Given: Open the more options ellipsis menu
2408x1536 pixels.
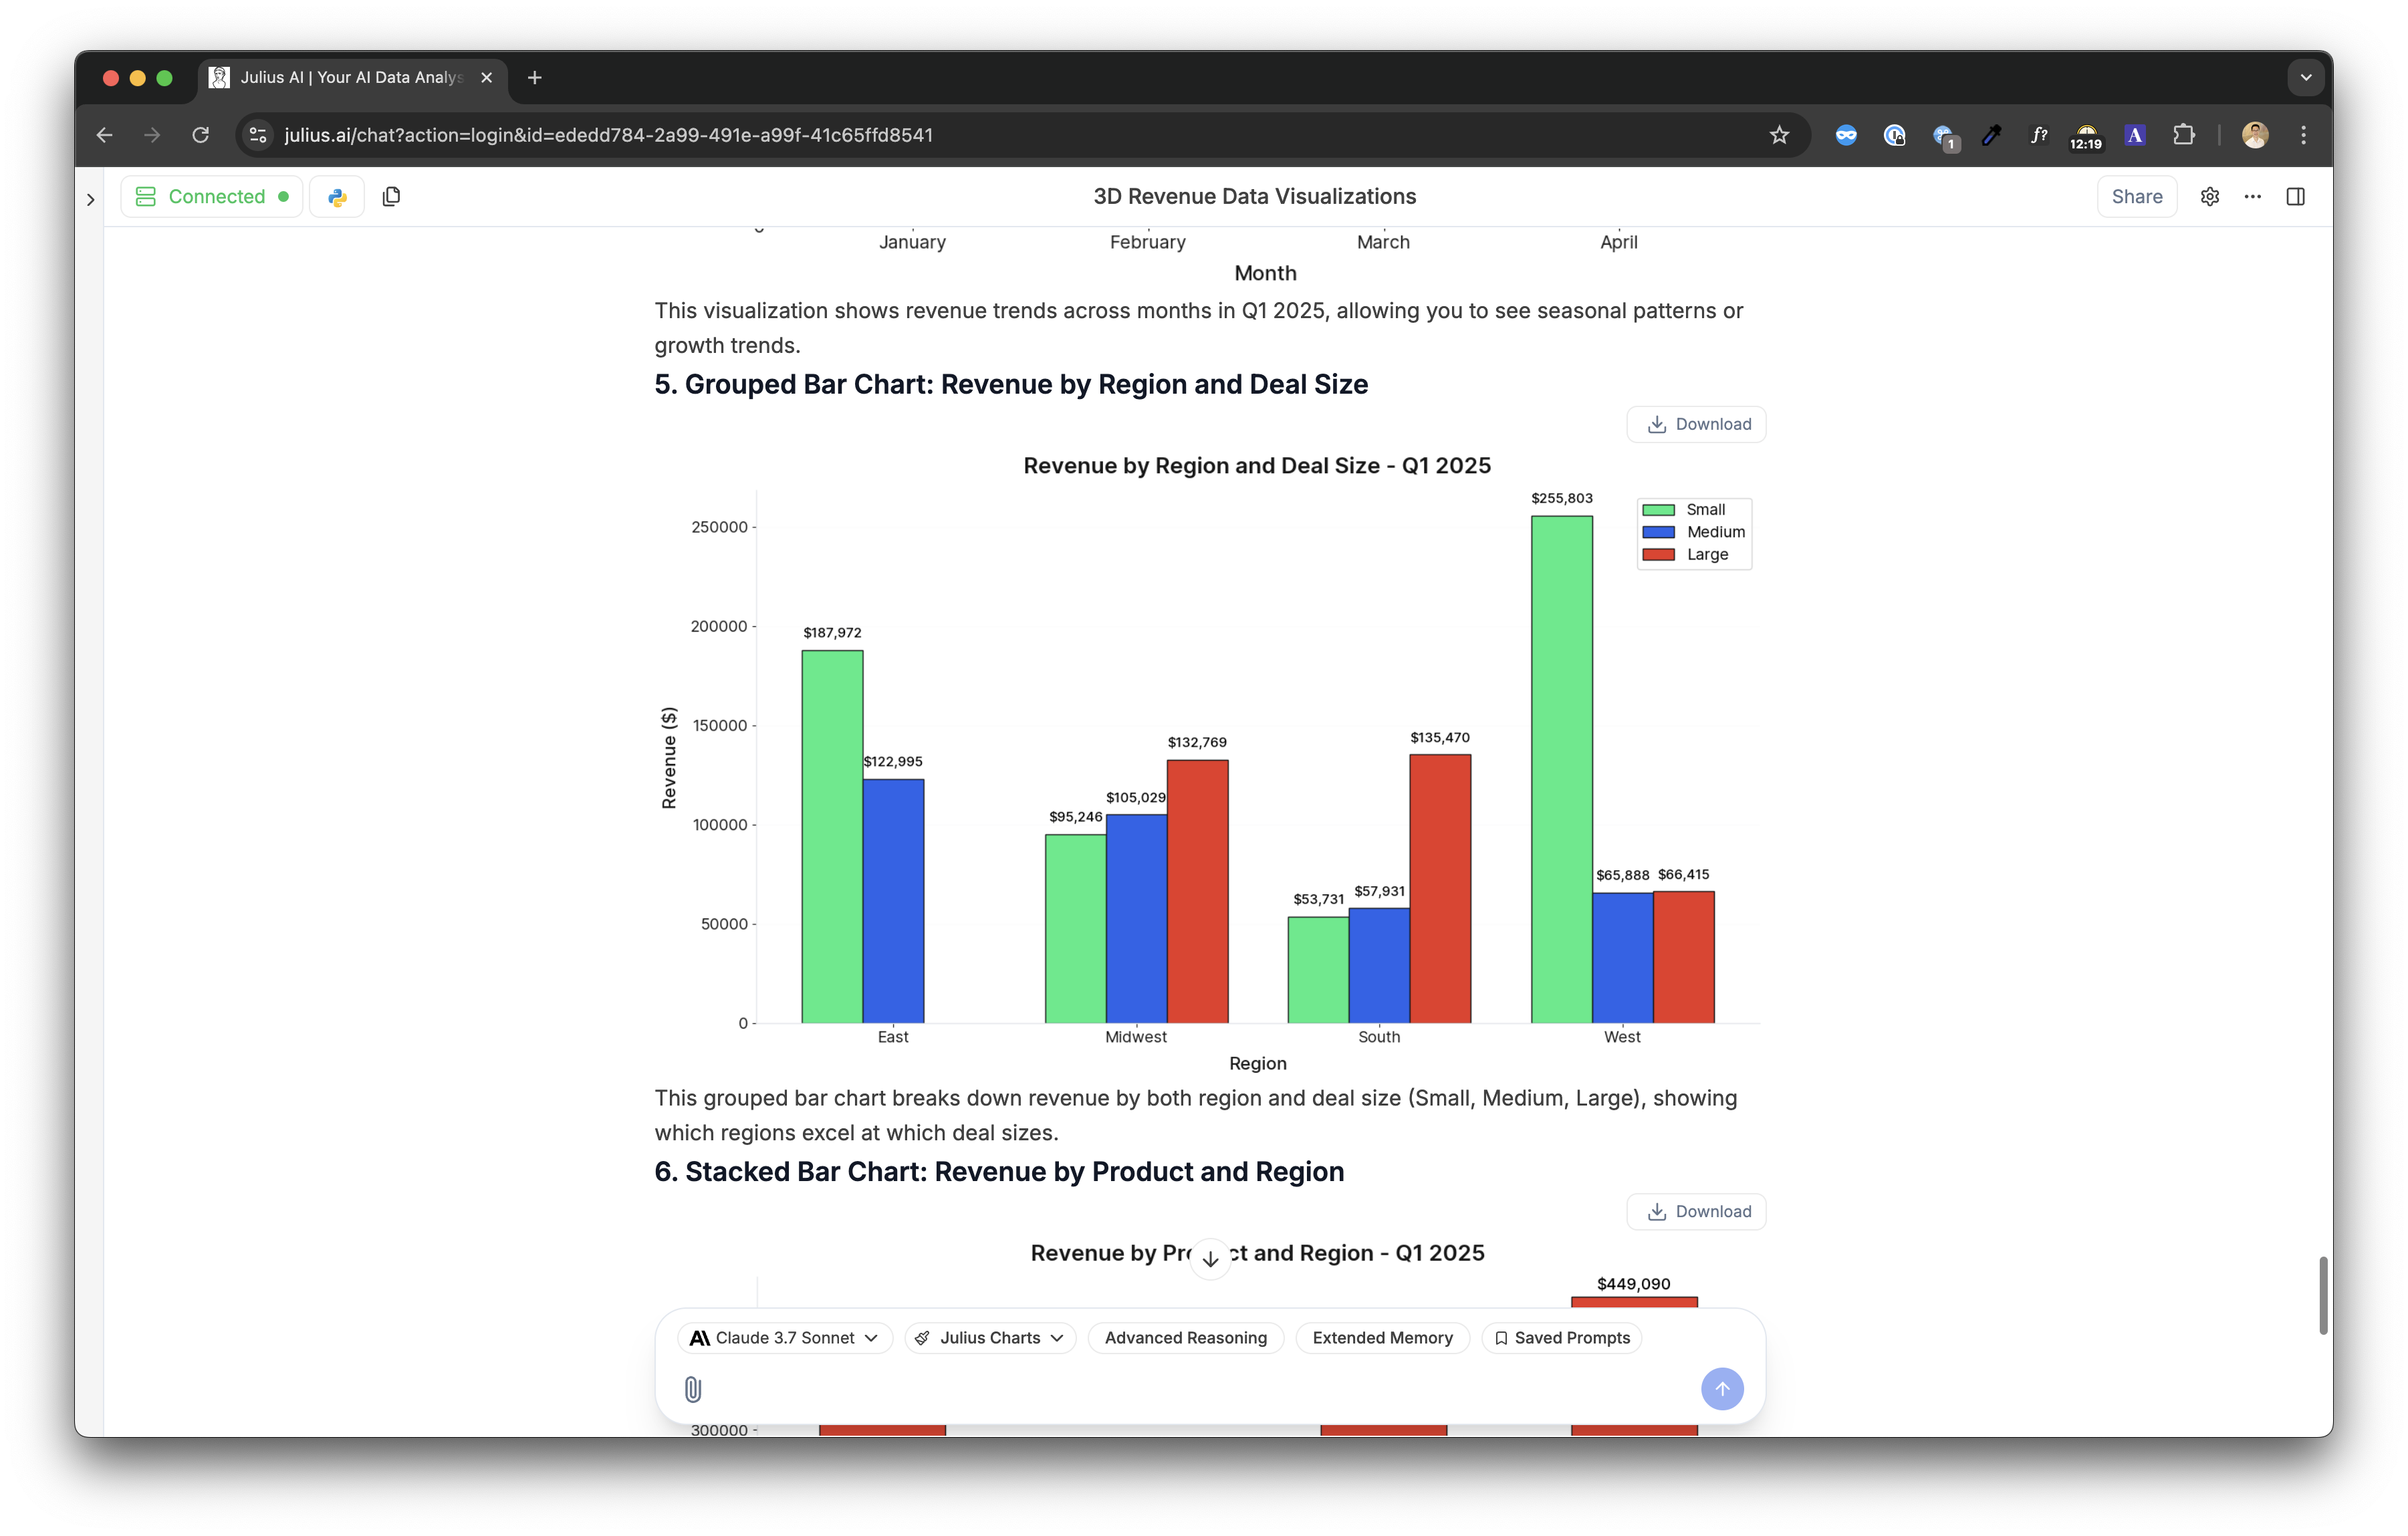Looking at the screenshot, I should (x=2252, y=196).
